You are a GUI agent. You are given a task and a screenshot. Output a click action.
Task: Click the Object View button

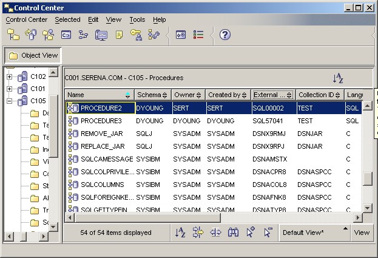pos(33,55)
